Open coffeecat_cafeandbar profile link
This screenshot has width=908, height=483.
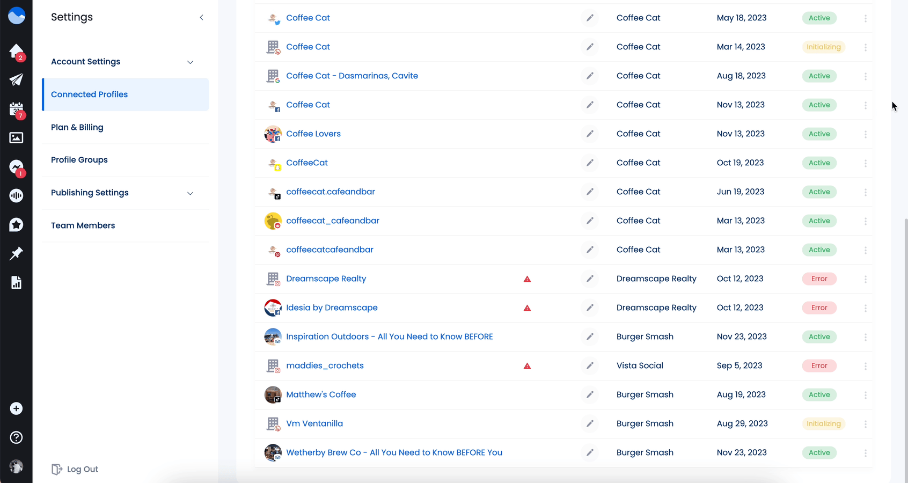pyautogui.click(x=333, y=221)
